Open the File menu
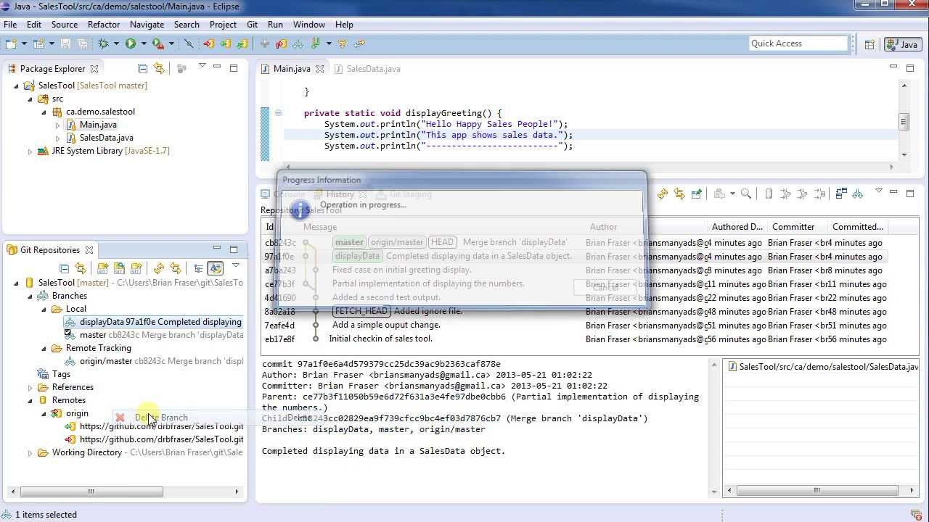This screenshot has height=522, width=929. coord(10,25)
